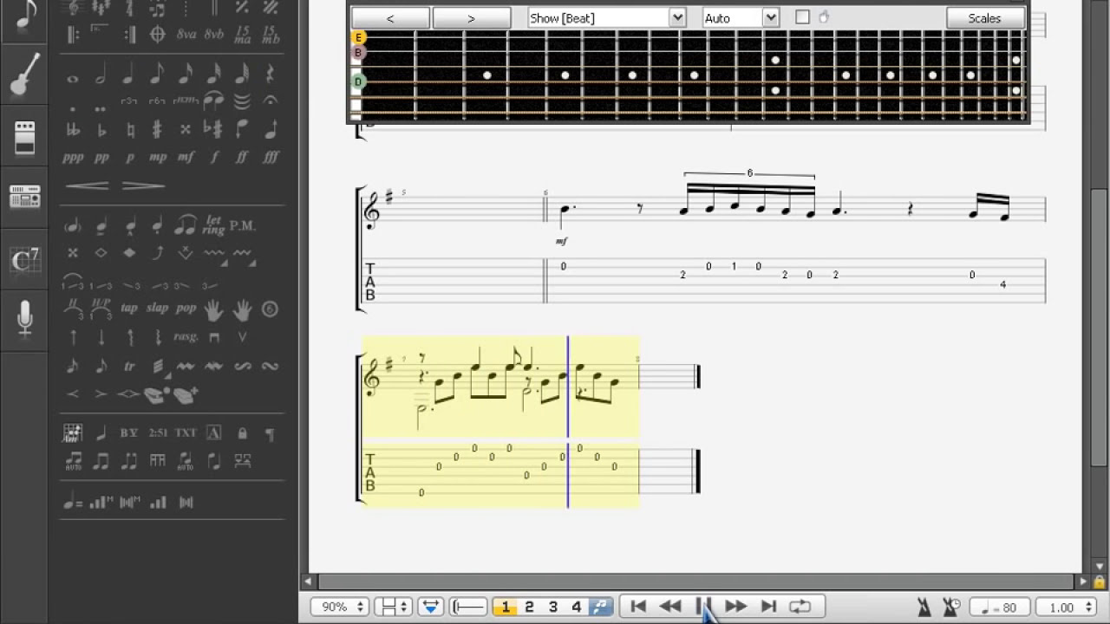The image size is (1110, 624).
Task: Apply palm mute P.M. effect
Action: 242,225
